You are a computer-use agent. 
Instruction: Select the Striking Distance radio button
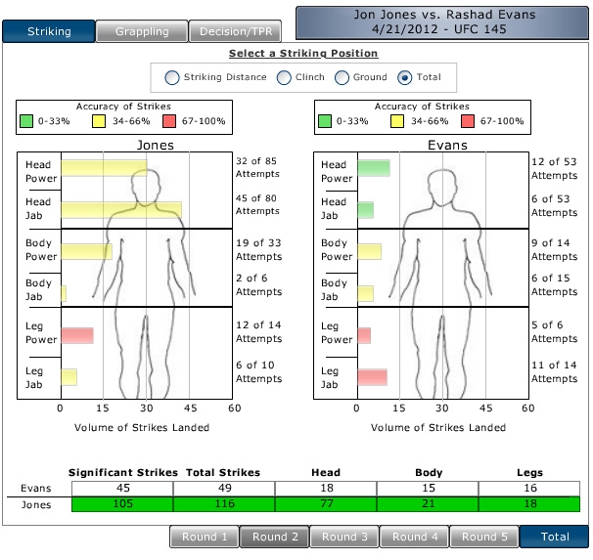point(172,77)
